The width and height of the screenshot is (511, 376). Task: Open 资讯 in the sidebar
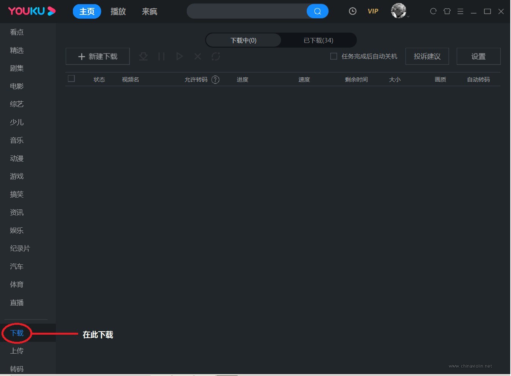[x=17, y=212]
